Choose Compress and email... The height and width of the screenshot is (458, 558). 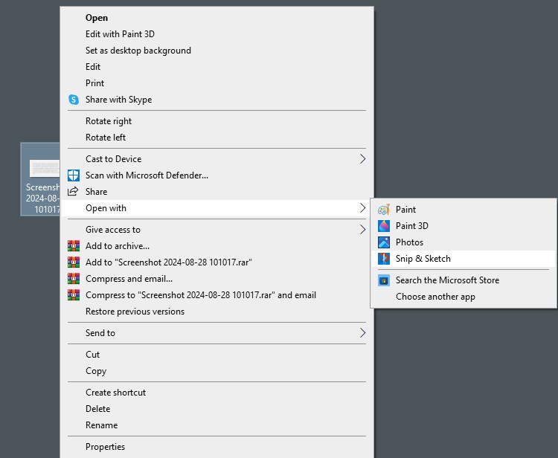coord(217,279)
